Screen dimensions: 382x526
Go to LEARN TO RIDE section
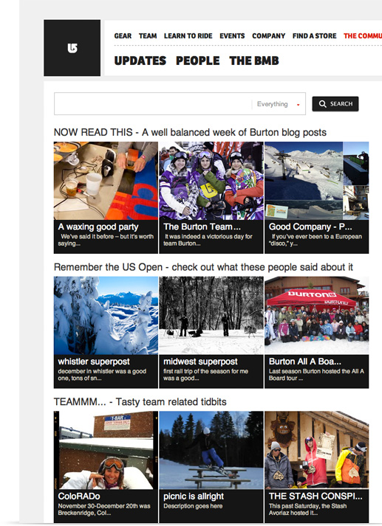point(188,36)
